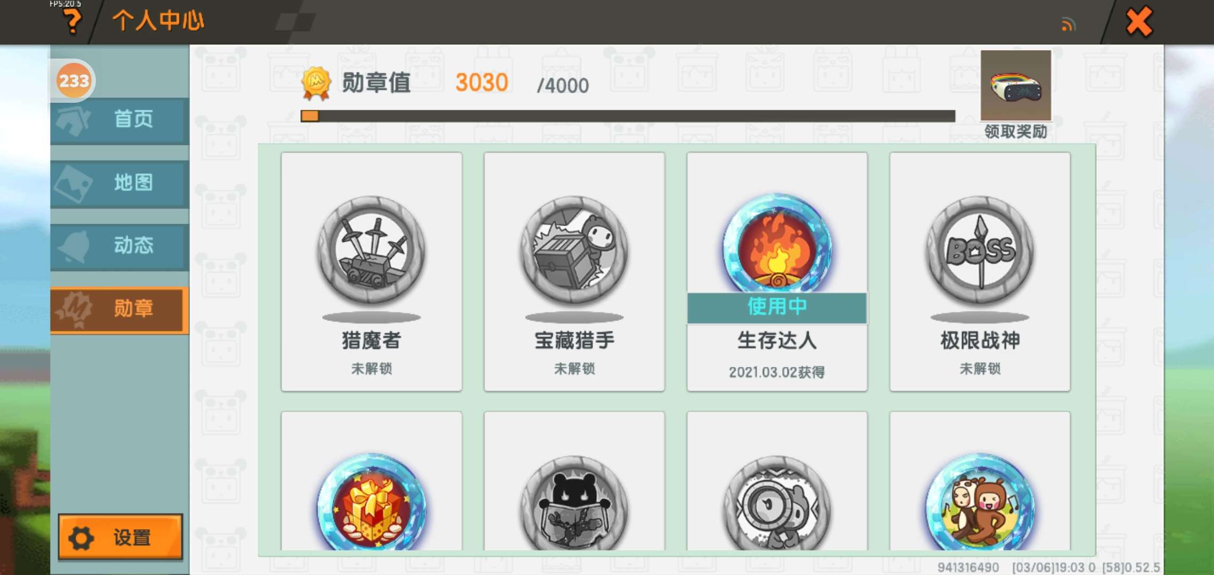Click 领取奖励 to claim reward

(1015, 132)
